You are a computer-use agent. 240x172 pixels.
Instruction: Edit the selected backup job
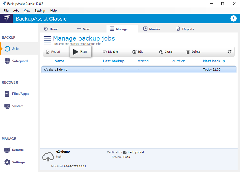[137, 52]
